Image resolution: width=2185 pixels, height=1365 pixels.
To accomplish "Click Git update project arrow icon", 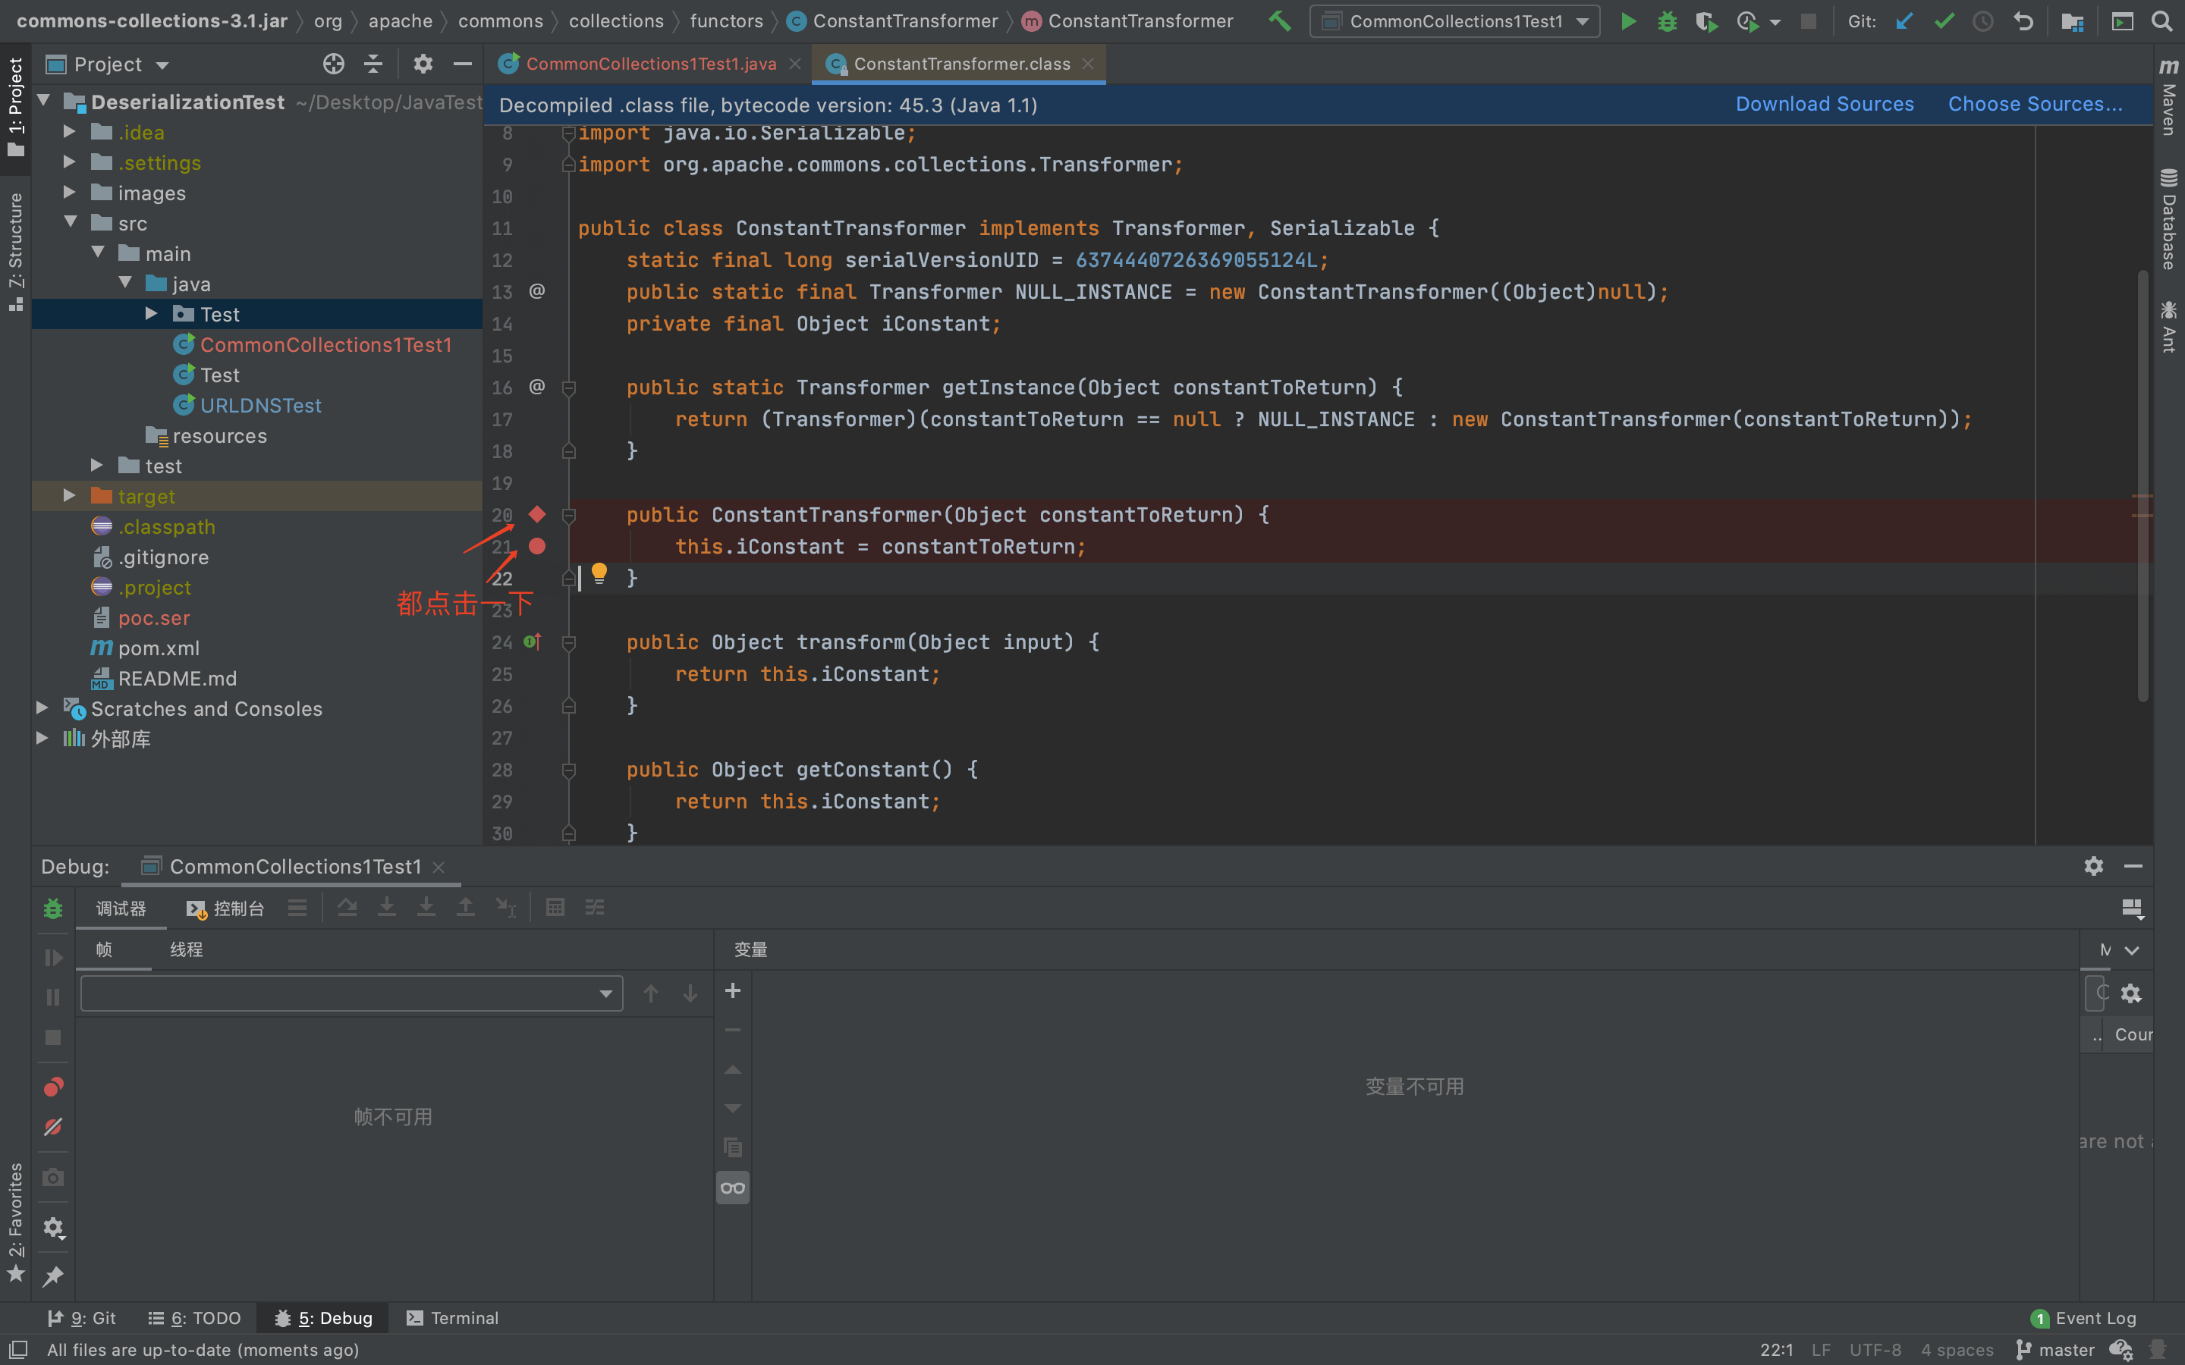I will click(1904, 22).
